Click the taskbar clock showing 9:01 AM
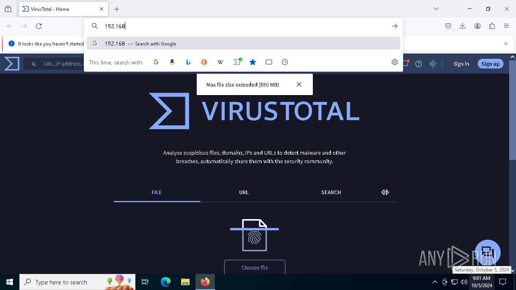The height and width of the screenshot is (290, 516). (x=482, y=282)
